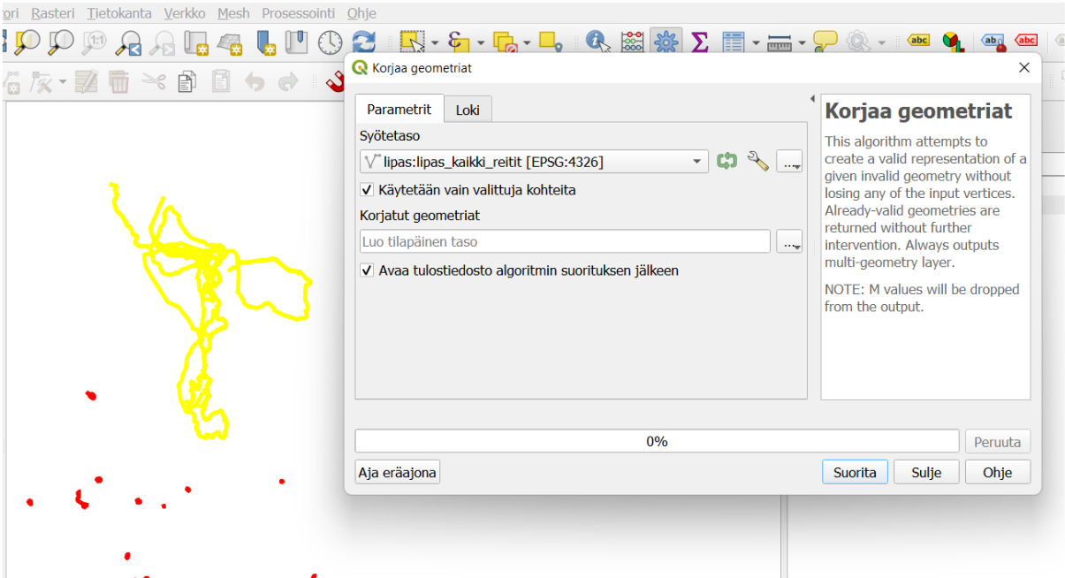Open the Verkko menu
Viewport: 1065px width, 578px height.
(x=185, y=13)
